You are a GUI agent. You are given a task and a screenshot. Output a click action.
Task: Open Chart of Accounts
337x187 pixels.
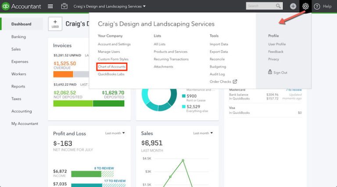tap(111, 67)
